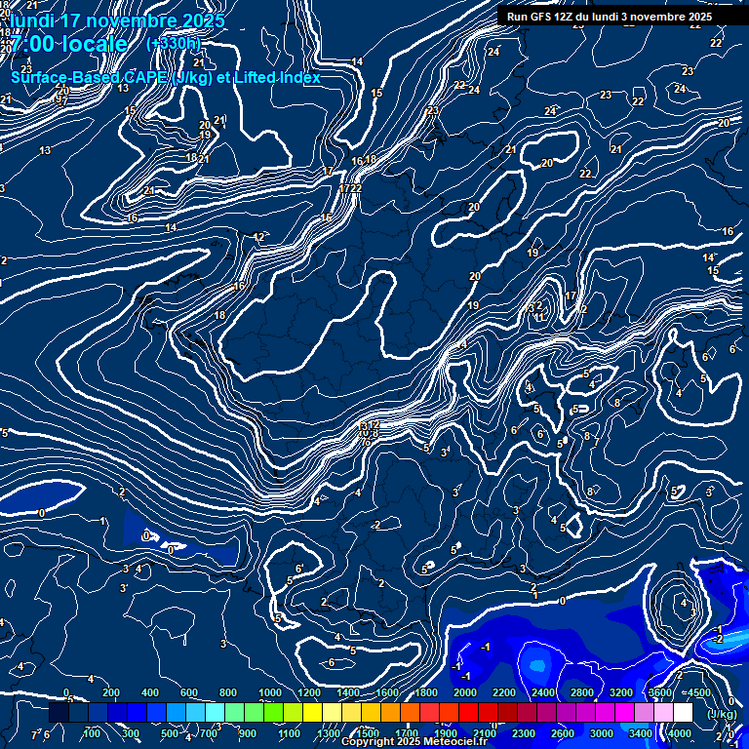Image resolution: width=749 pixels, height=749 pixels.
Task: Click the red 2000 J/kg legend swatch
Action: pyautogui.click(x=467, y=713)
